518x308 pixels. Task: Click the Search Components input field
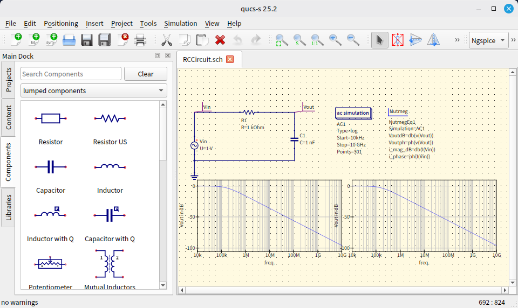pos(71,74)
